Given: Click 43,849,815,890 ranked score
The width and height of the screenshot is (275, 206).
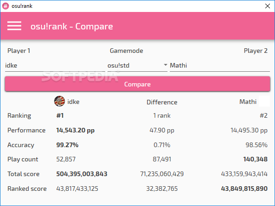Looking at the screenshot, I should (x=244, y=189).
